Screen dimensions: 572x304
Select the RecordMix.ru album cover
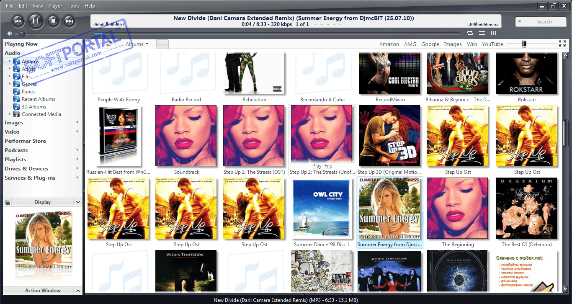(389, 73)
